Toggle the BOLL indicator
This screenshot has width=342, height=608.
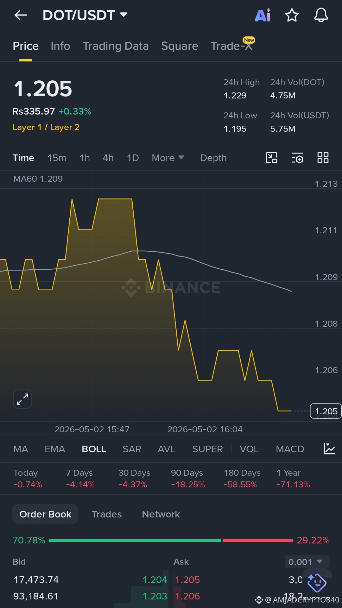94,449
